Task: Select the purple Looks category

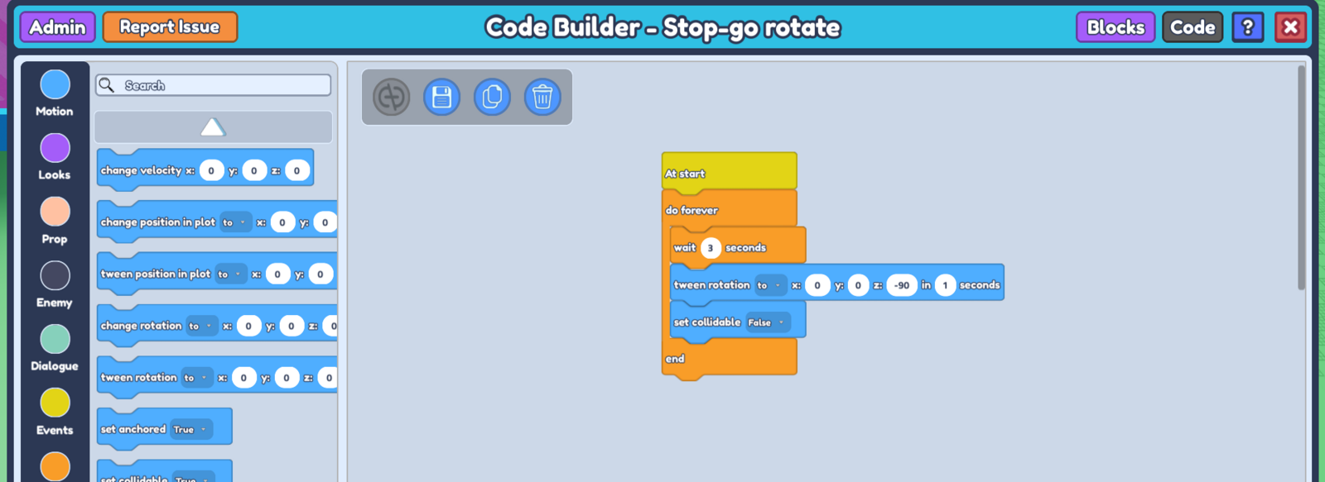Action: [55, 149]
